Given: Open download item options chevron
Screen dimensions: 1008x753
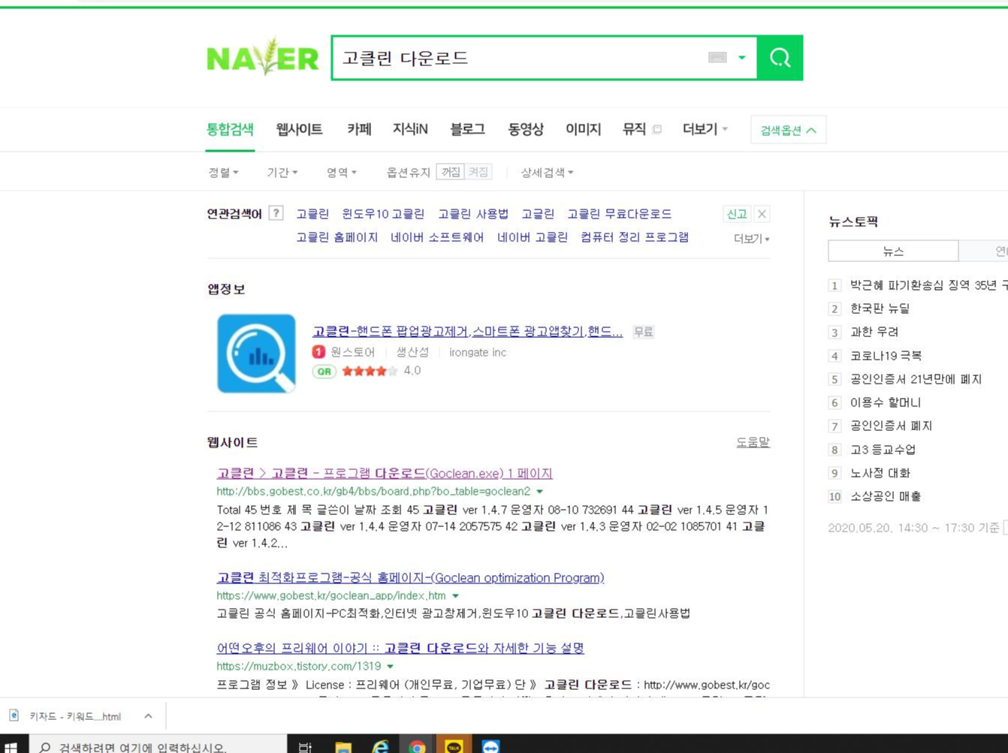Looking at the screenshot, I should point(148,716).
